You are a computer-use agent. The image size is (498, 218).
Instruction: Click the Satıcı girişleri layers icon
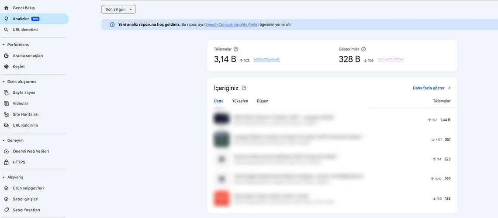6,199
